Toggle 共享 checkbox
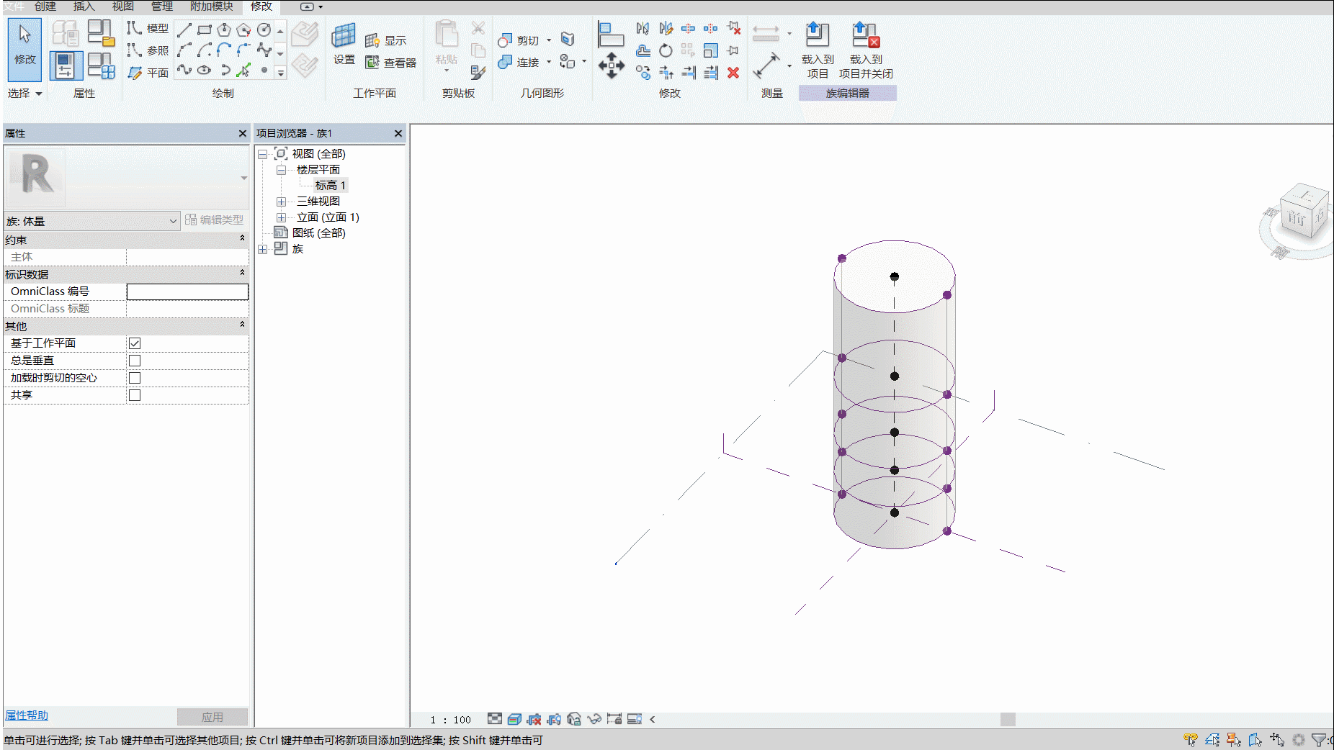The width and height of the screenshot is (1334, 750). (x=135, y=395)
